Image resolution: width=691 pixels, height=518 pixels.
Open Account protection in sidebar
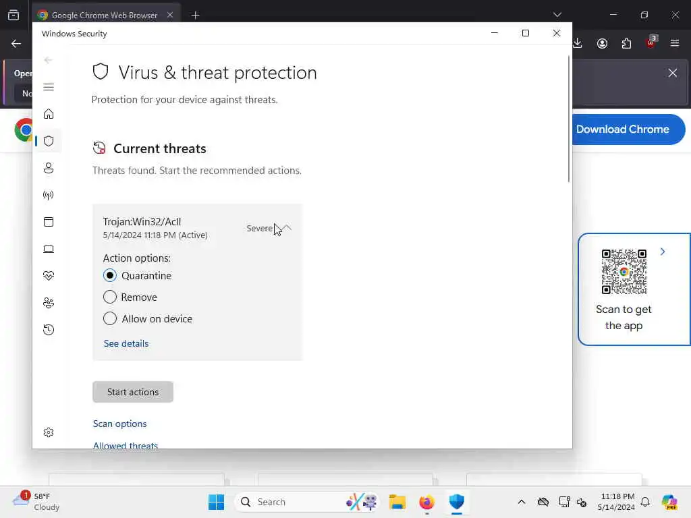49,168
